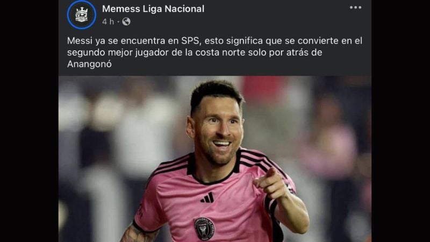Click the first caption line starting with Messi
This screenshot has width=430, height=242.
[214, 41]
